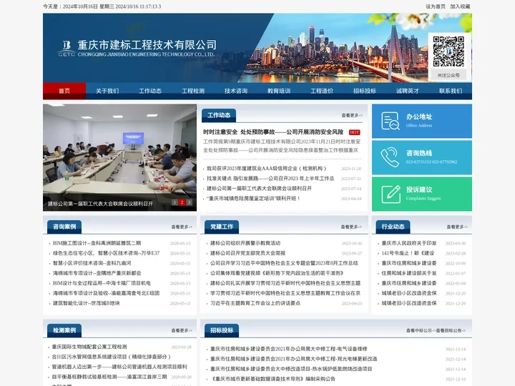The image size is (515, 386).
Task: Open the 首页 navigation tab
Action: click(x=64, y=91)
